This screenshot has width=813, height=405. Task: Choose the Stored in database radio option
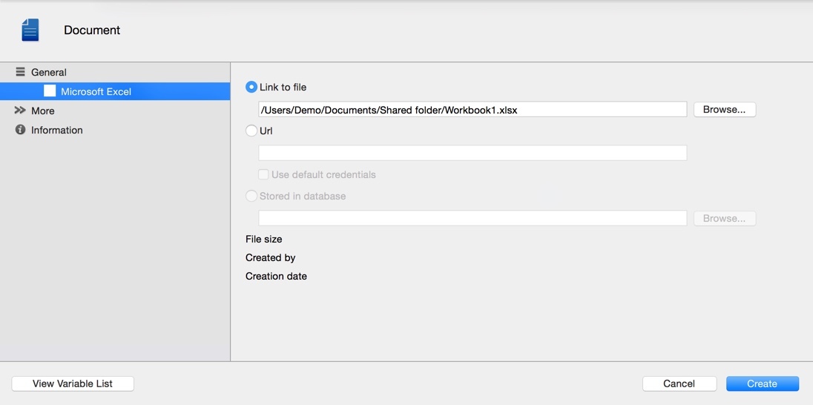(x=251, y=196)
